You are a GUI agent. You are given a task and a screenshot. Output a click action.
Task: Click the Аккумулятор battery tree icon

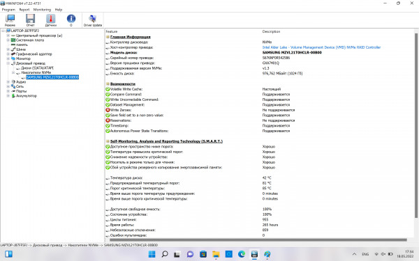13,96
